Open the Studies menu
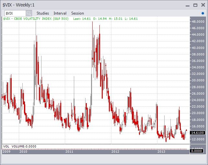Image resolution: width=208 pixels, height=165 pixels. click(43, 13)
